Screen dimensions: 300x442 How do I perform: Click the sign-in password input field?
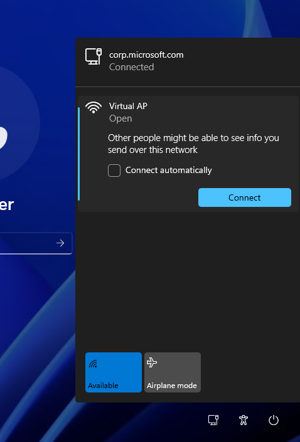tap(36, 243)
